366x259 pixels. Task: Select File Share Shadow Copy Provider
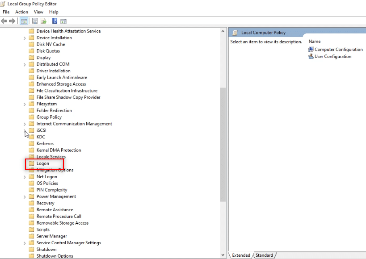[x=68, y=97]
